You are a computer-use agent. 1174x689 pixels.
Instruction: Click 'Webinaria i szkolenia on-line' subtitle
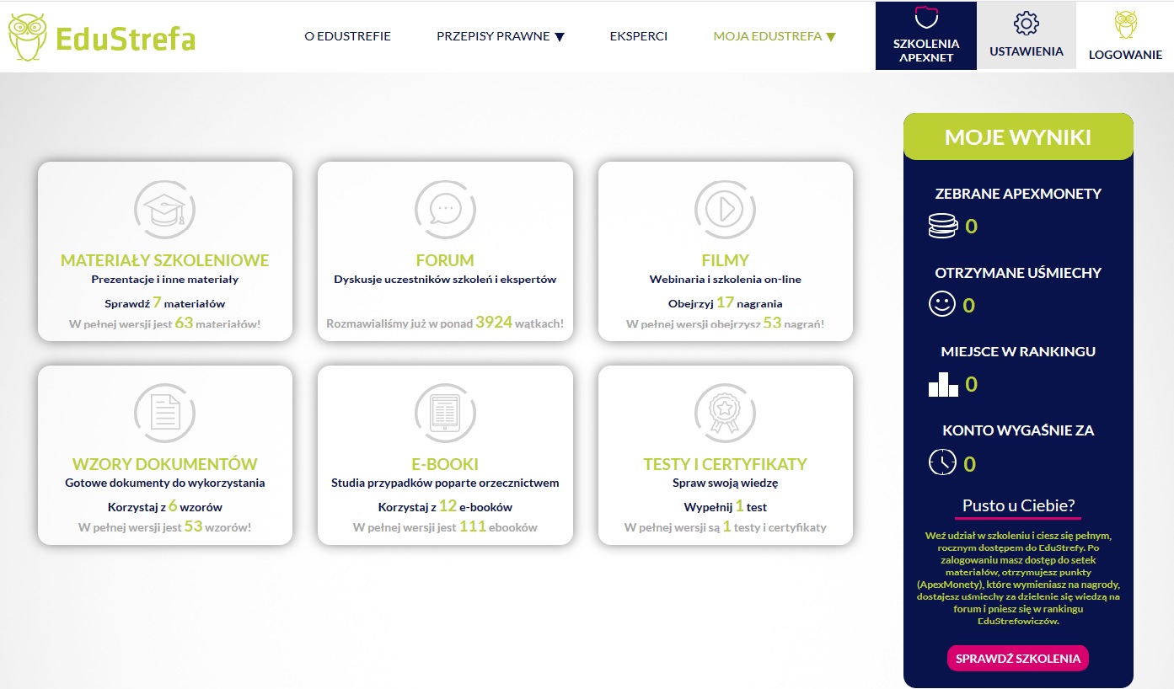coord(725,280)
